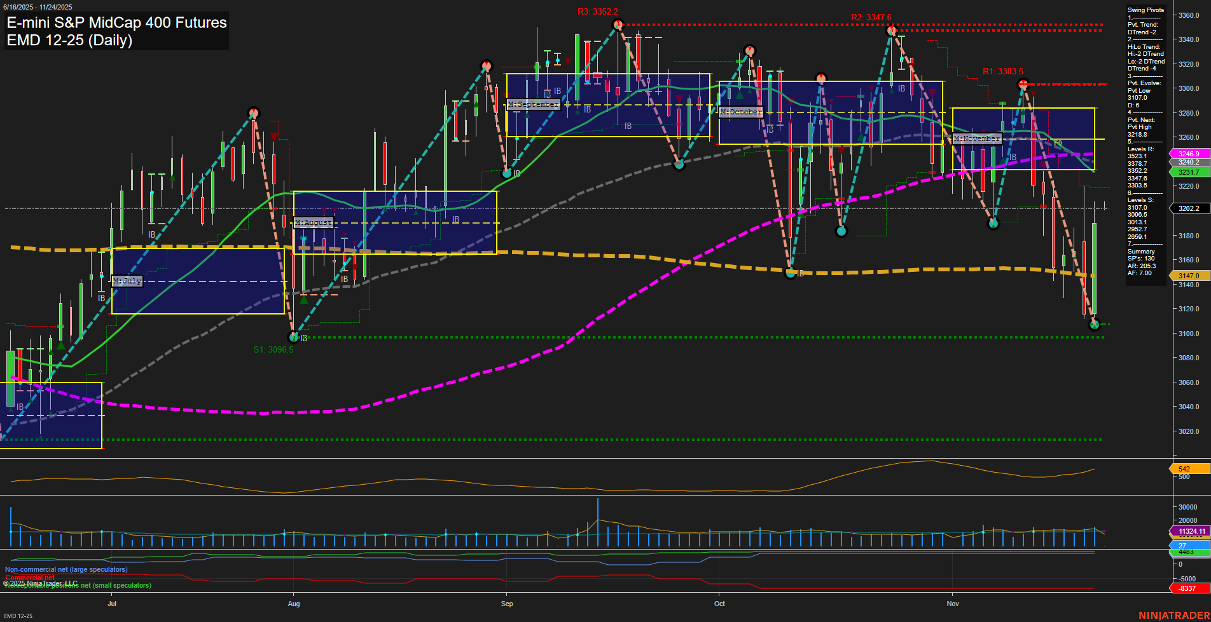Click the orange 542 indicator tag
1211x622 pixels.
pos(1187,469)
